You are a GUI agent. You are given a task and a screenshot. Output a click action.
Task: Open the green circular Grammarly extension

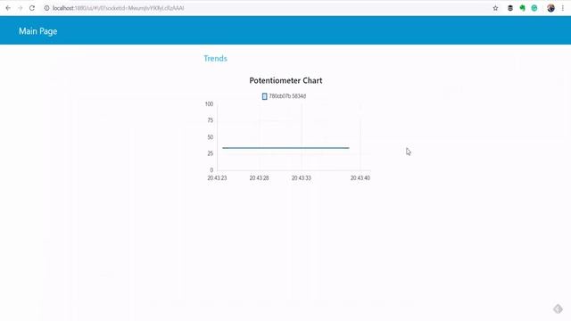(534, 8)
